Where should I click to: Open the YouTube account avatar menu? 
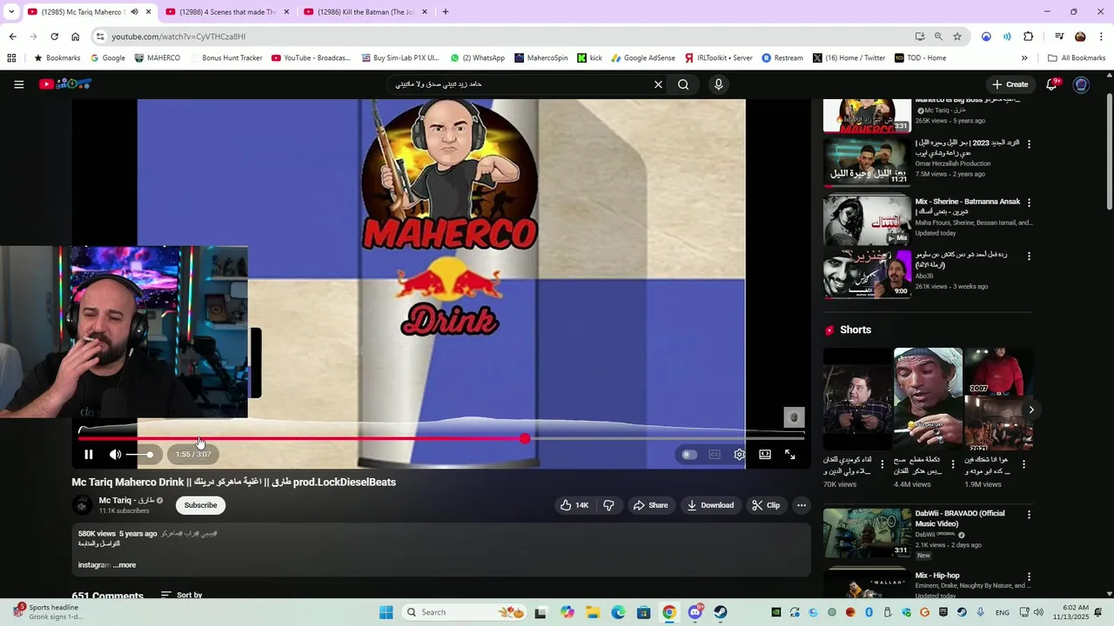1081,84
